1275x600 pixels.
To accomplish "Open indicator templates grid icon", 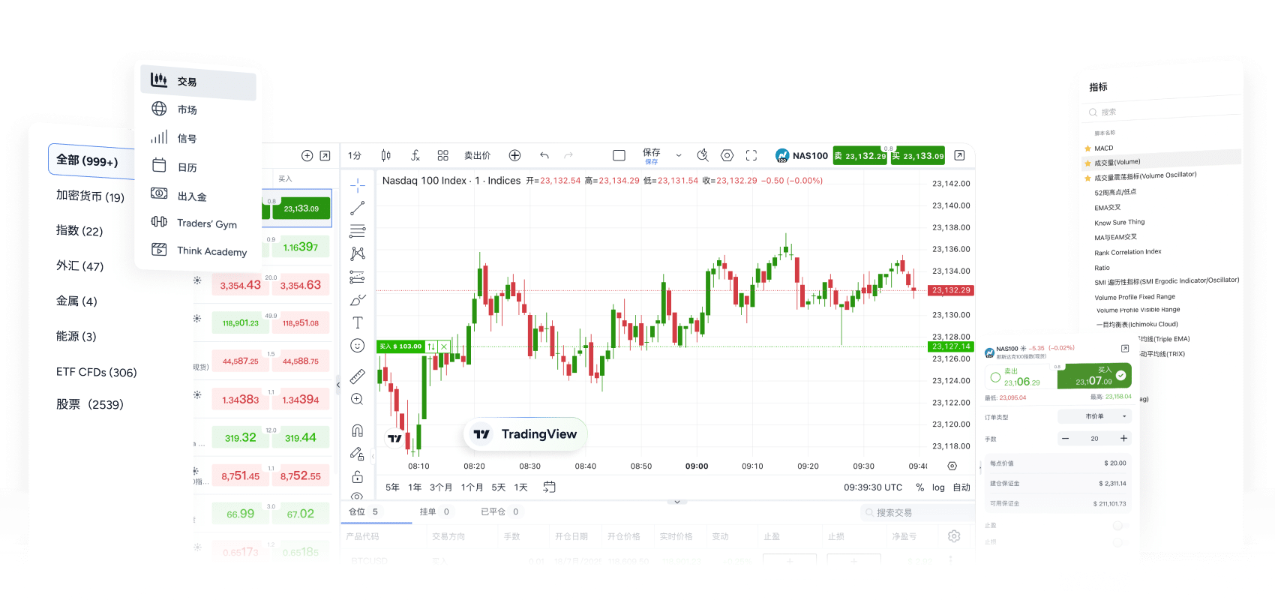I will pos(442,155).
